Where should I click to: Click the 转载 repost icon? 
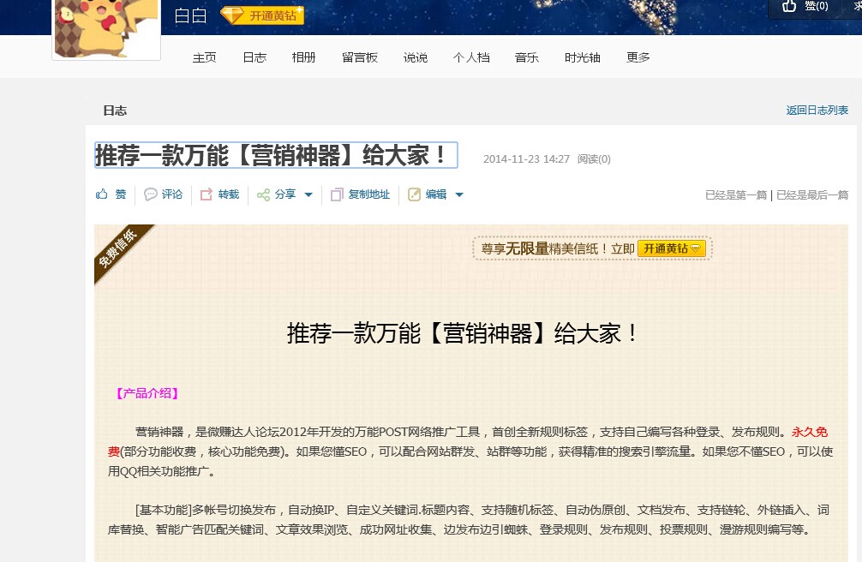pos(207,194)
